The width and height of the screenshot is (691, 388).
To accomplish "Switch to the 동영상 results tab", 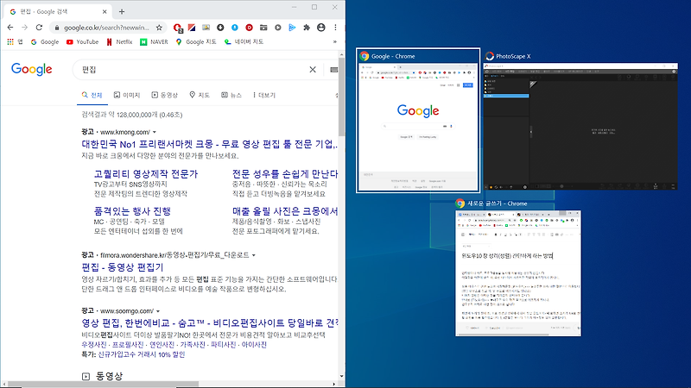I will pyautogui.click(x=164, y=95).
